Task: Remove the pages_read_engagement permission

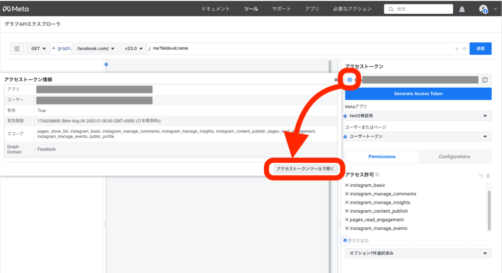Action: pos(347,220)
